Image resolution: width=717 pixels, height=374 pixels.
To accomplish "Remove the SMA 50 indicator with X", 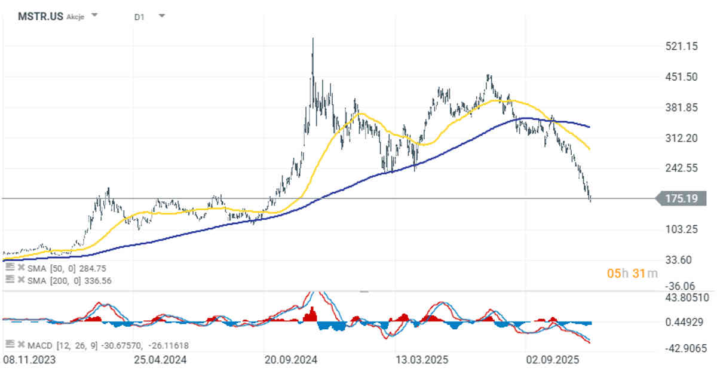I will click(20, 269).
